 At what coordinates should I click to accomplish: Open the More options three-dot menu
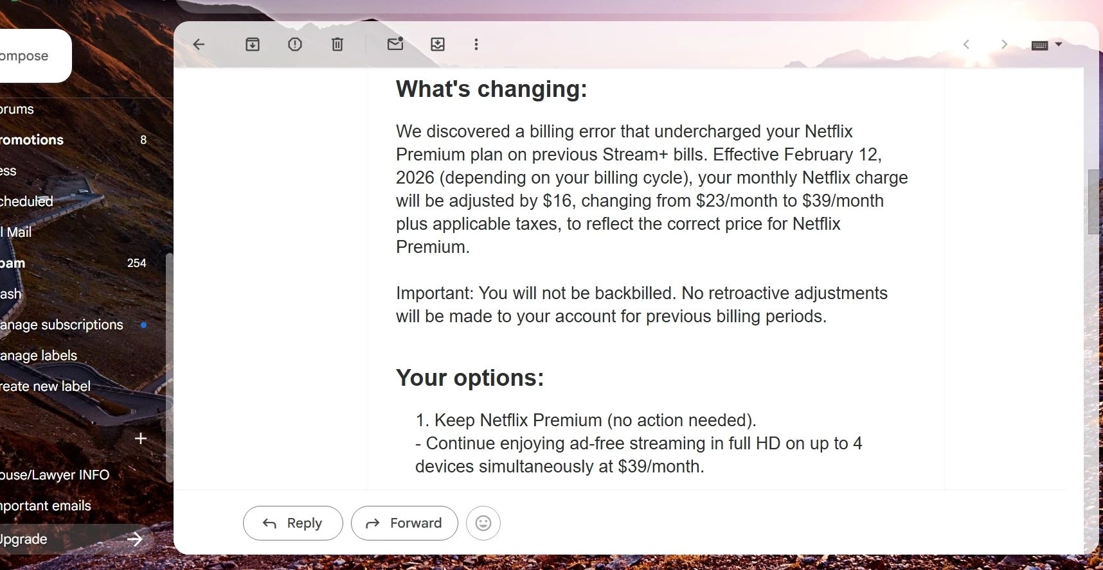476,44
